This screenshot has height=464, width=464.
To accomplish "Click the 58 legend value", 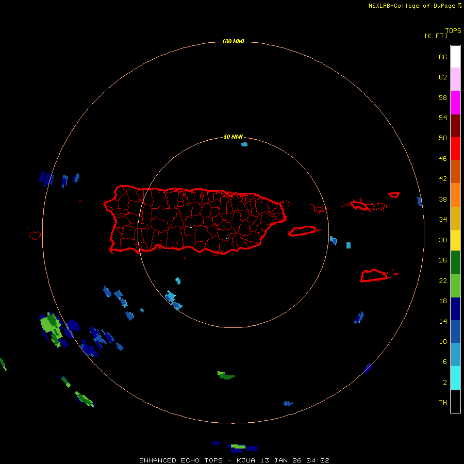I will [443, 97].
